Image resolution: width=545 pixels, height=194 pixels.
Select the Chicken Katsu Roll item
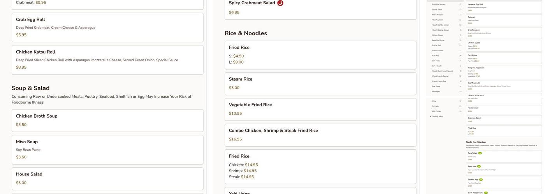[x=107, y=60]
